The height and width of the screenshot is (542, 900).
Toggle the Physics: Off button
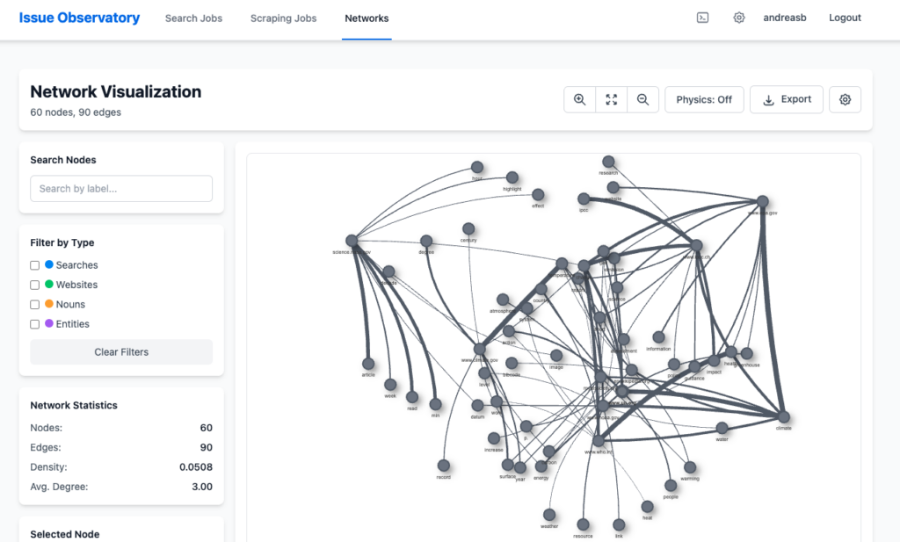coord(704,100)
